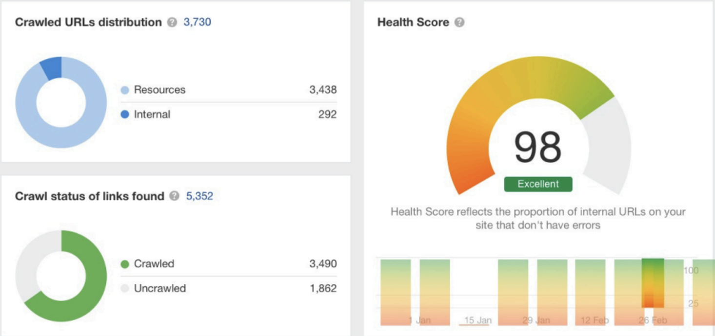
Task: Open the 3,730 crawled URLs total link
Action: (x=197, y=22)
